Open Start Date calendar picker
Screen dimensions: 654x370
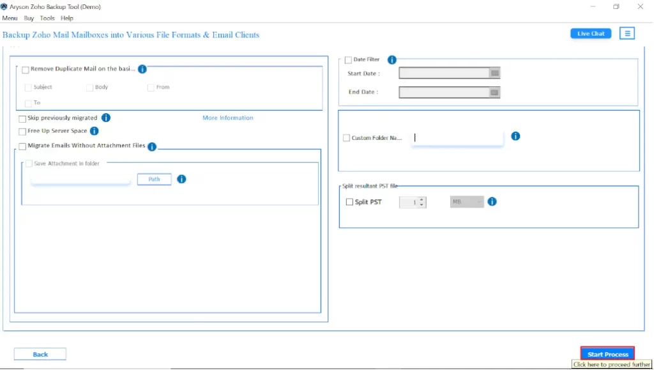(x=494, y=73)
